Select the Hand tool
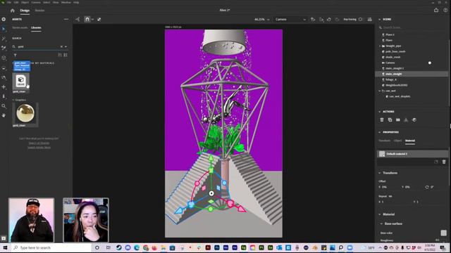This screenshot has height=253, width=451. coord(4,115)
